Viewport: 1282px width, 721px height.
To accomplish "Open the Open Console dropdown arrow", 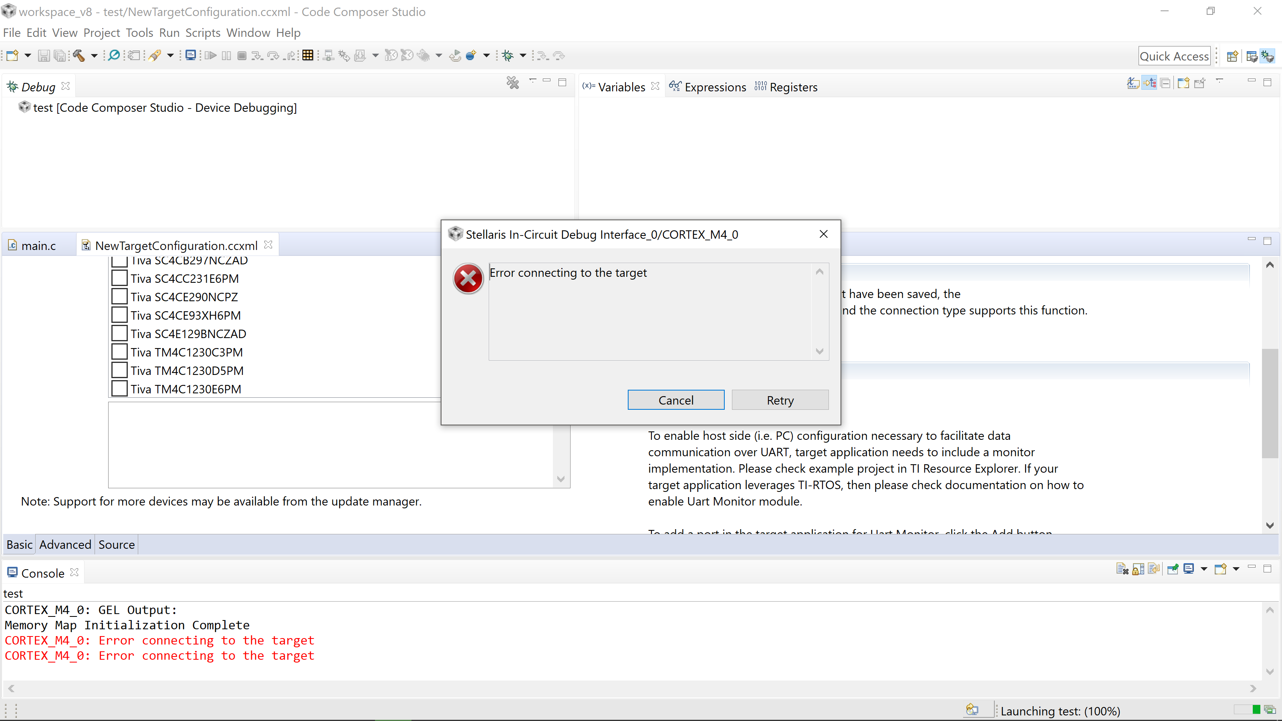I will point(1236,569).
